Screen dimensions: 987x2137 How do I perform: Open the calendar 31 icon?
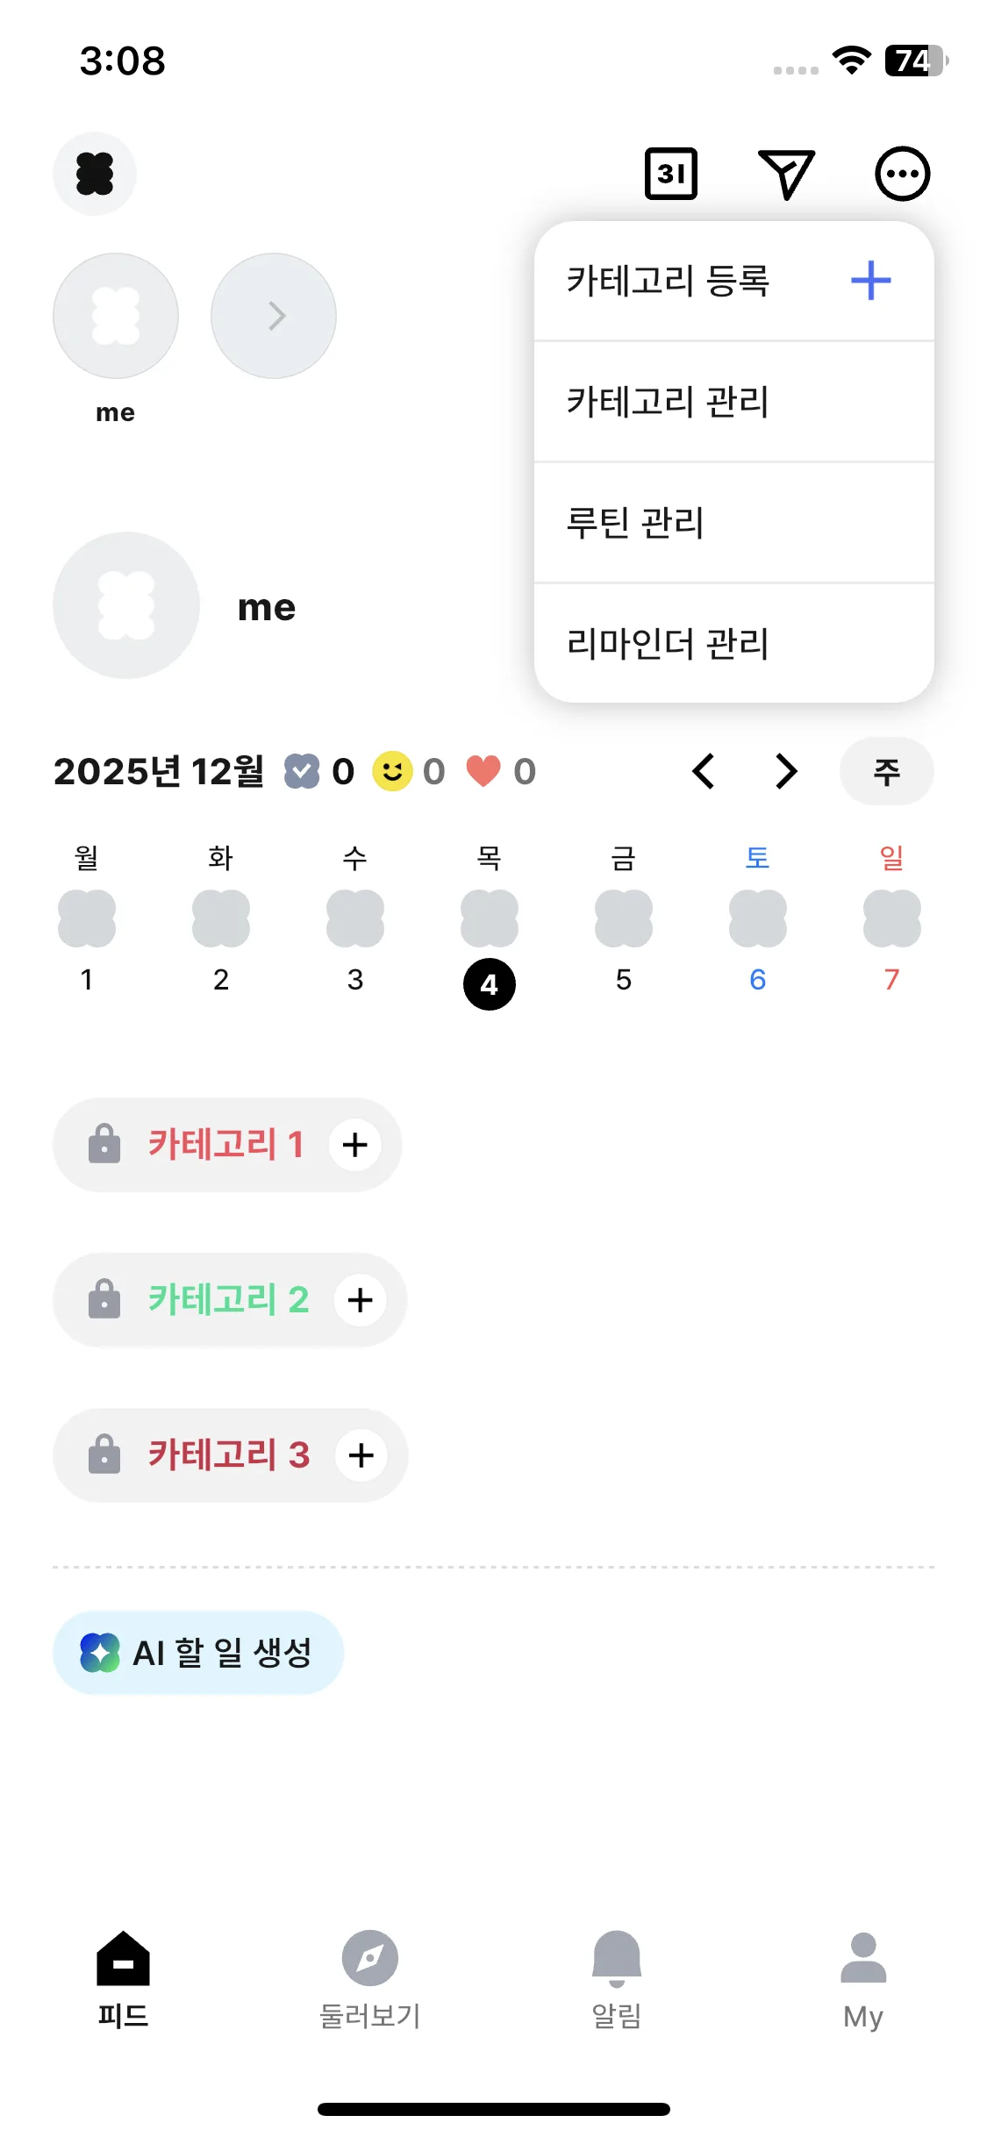671,174
